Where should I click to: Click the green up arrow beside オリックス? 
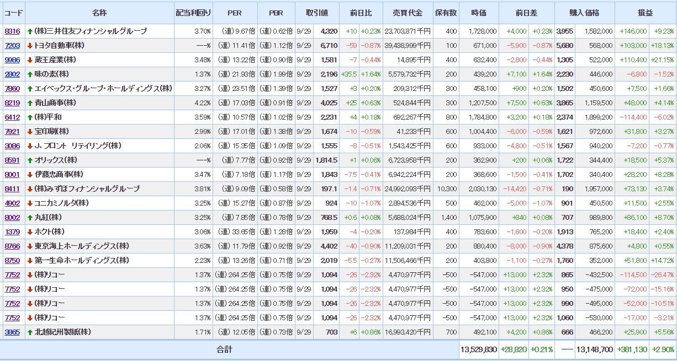(x=30, y=160)
